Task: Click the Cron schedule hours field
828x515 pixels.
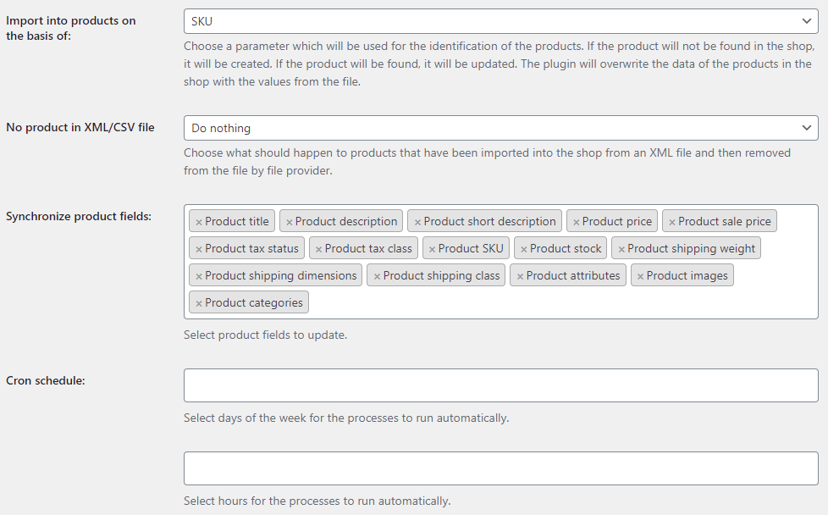Action: 500,468
